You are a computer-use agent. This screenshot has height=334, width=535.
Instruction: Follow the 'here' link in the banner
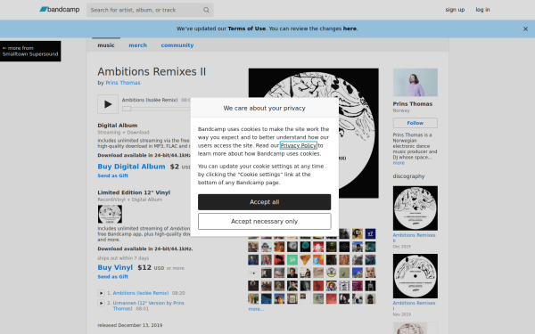click(x=350, y=29)
